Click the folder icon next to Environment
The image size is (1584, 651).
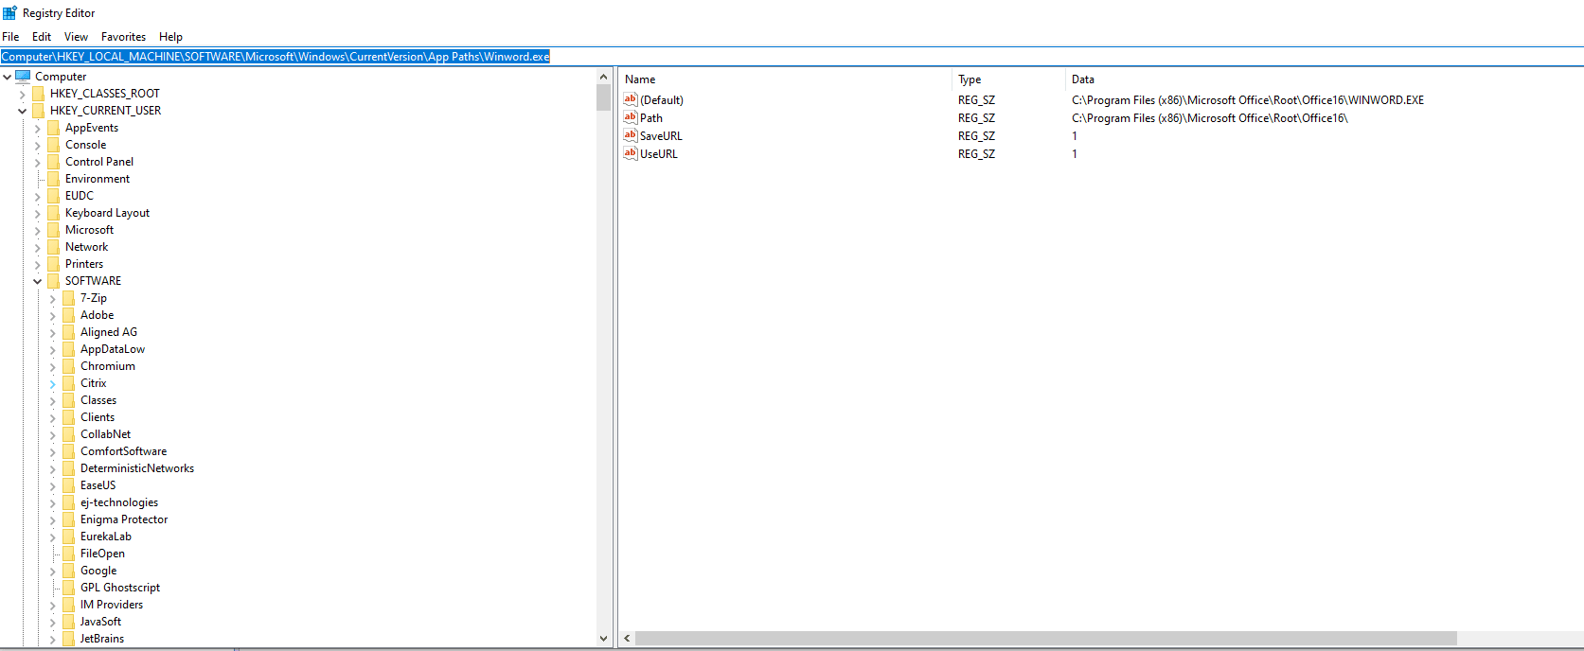pos(53,179)
